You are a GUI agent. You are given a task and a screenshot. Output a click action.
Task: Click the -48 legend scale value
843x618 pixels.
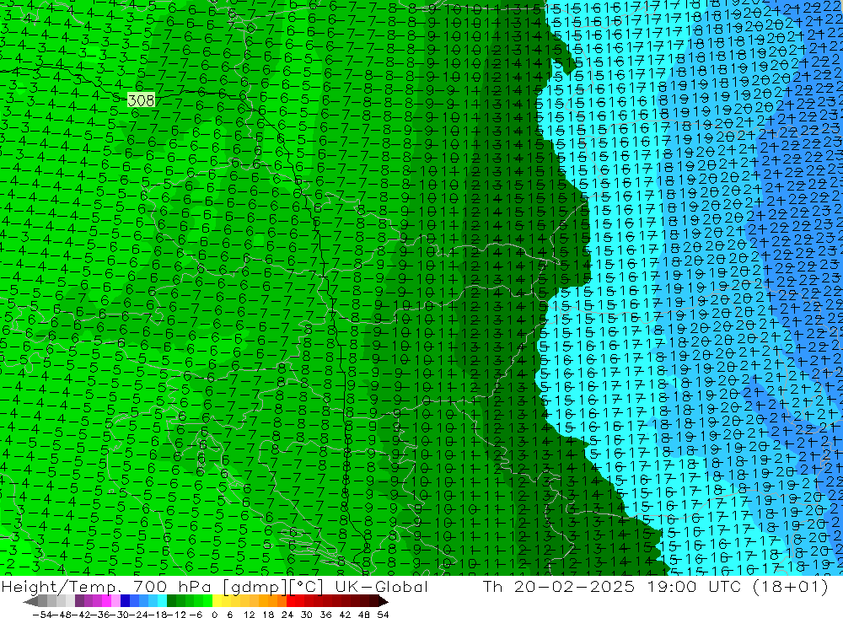(62, 615)
